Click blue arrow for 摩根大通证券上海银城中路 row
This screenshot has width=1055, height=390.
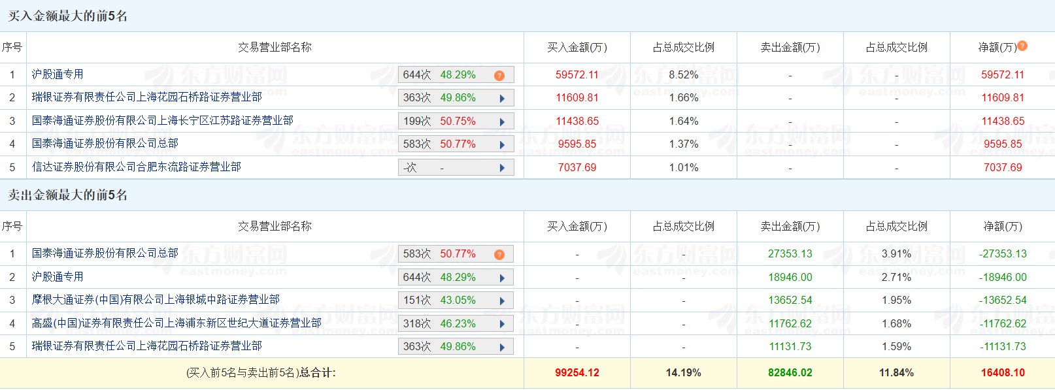point(502,301)
